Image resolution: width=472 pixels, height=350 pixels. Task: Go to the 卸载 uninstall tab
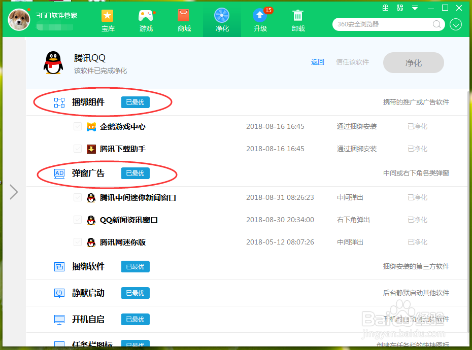[298, 20]
